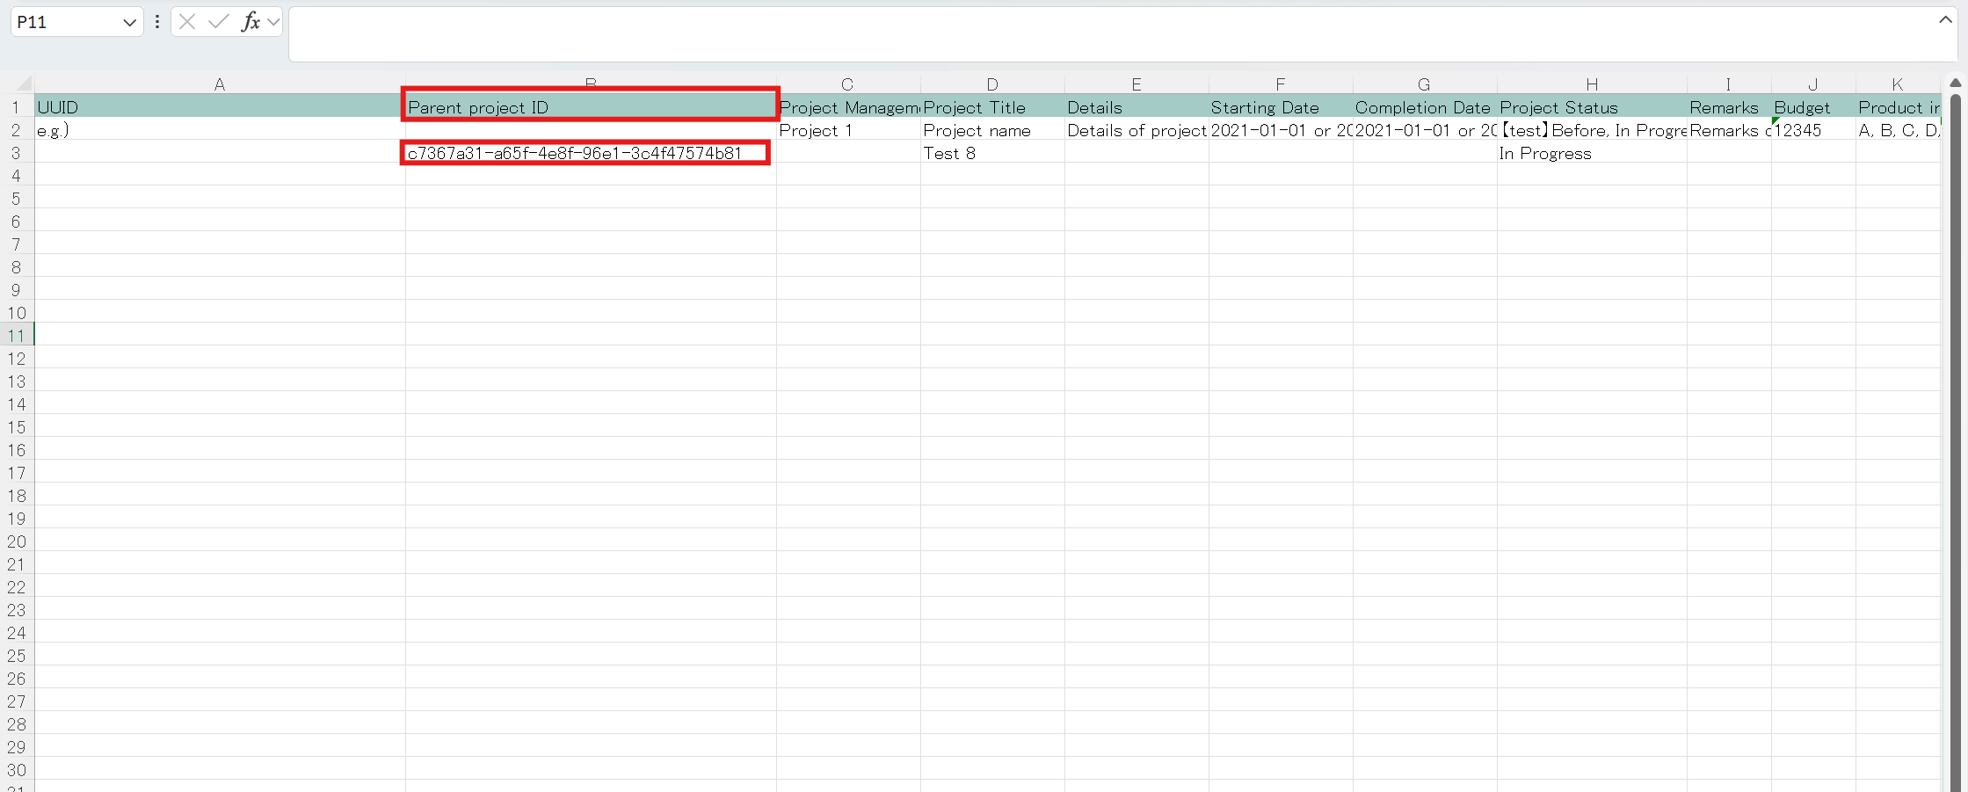Open the Name Box dropdown arrow
Image resolution: width=1968 pixels, height=792 pixels.
point(129,23)
